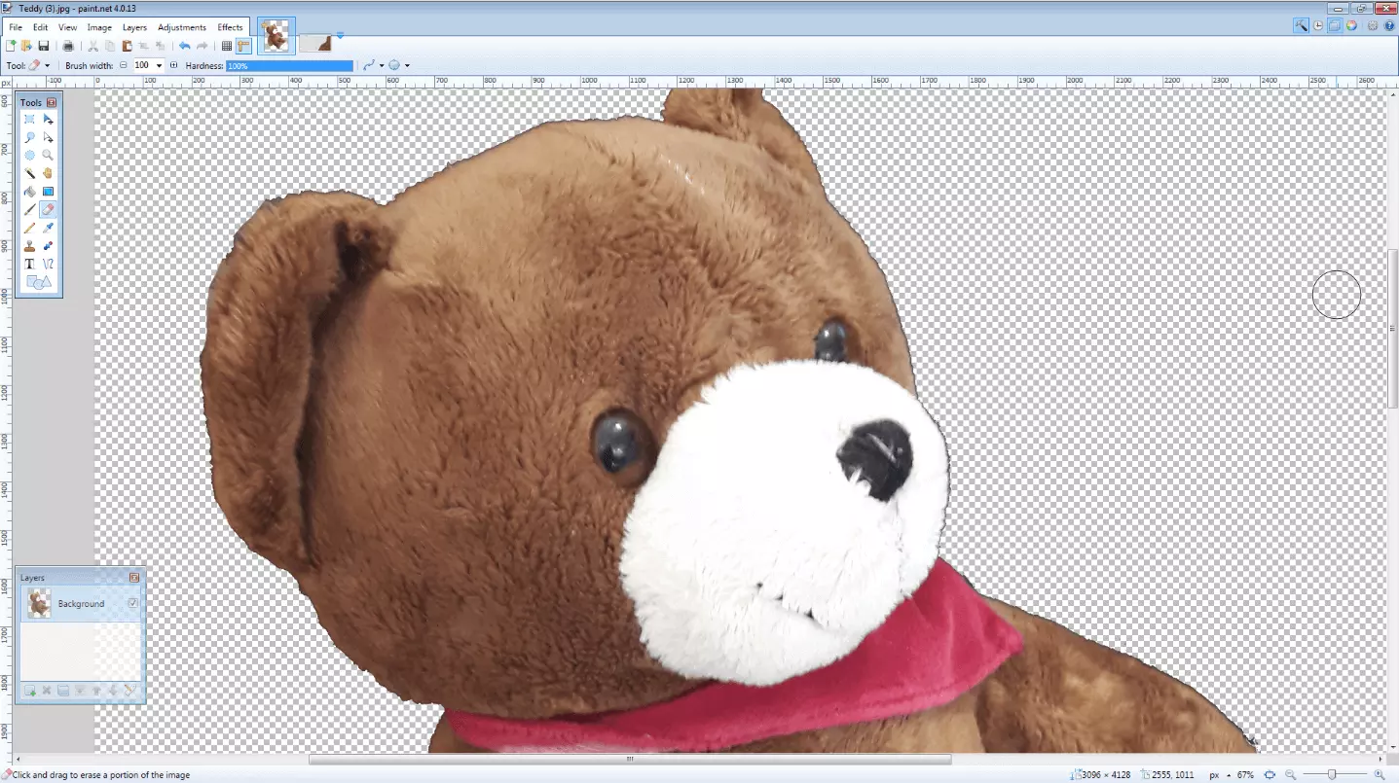Choose the Clone Stamp tool
This screenshot has width=1399, height=783.
tap(30, 246)
